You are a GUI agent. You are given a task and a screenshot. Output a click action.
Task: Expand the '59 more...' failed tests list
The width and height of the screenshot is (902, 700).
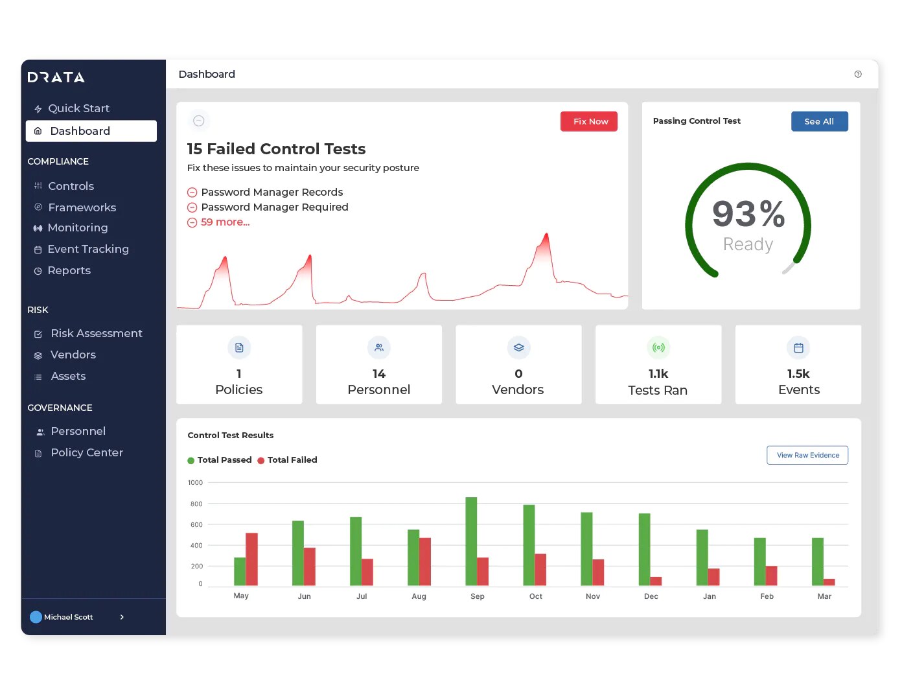[225, 222]
